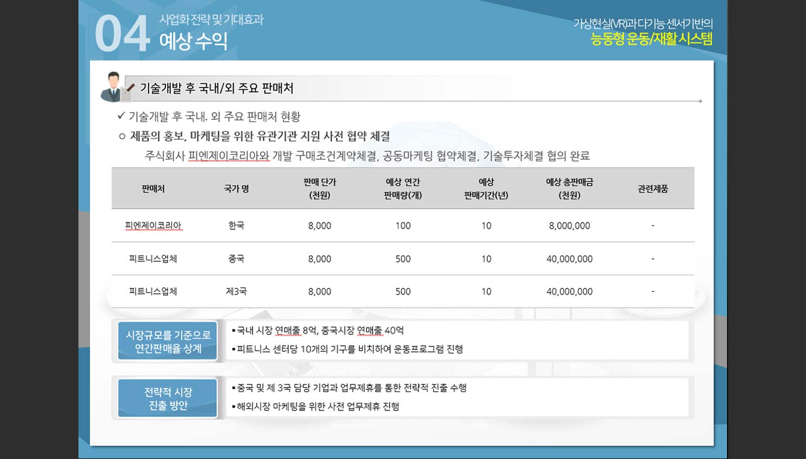Click the circle bullet before 제품의 홍보

pyautogui.click(x=122, y=136)
